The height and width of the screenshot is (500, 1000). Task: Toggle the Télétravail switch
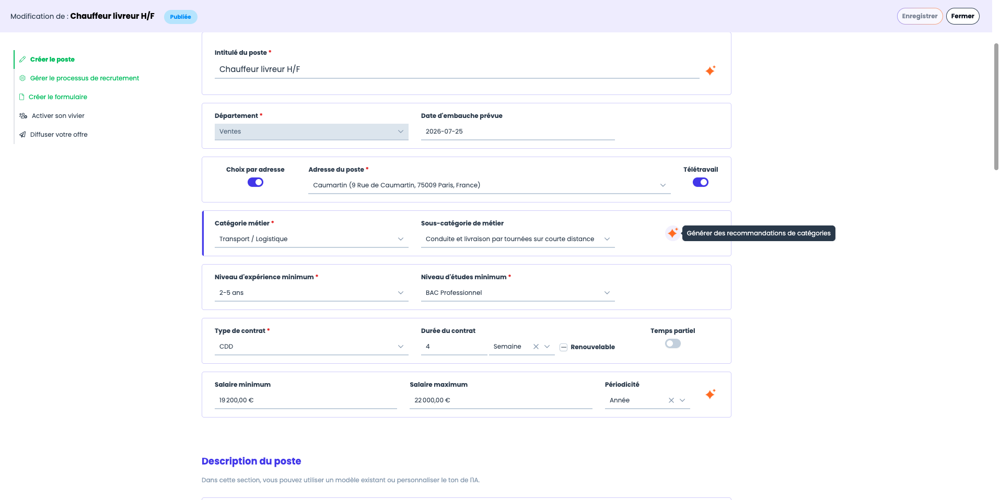click(701, 182)
